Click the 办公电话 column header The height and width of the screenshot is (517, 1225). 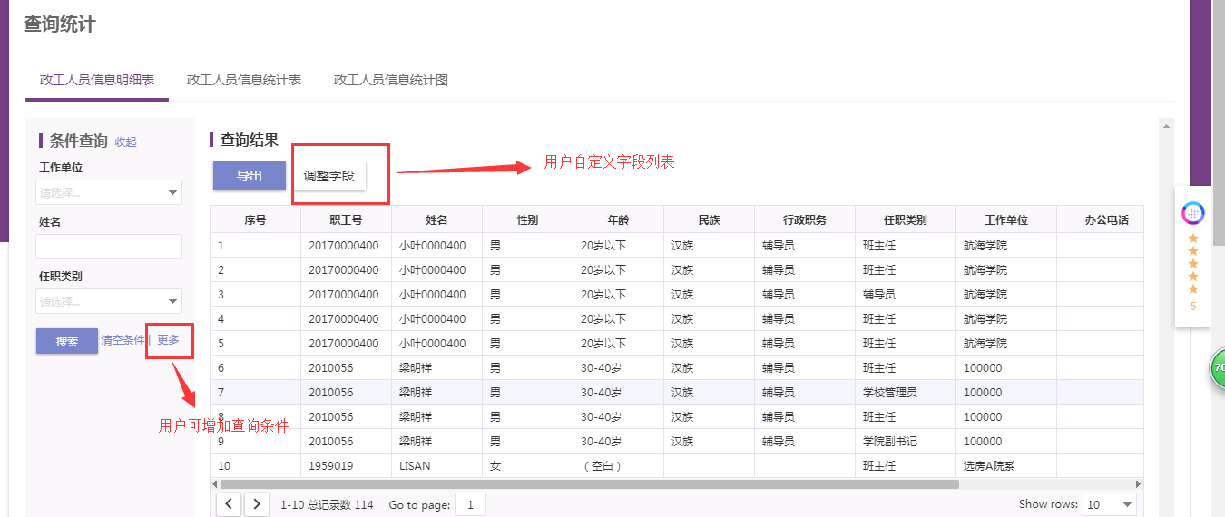pyautogui.click(x=1101, y=219)
